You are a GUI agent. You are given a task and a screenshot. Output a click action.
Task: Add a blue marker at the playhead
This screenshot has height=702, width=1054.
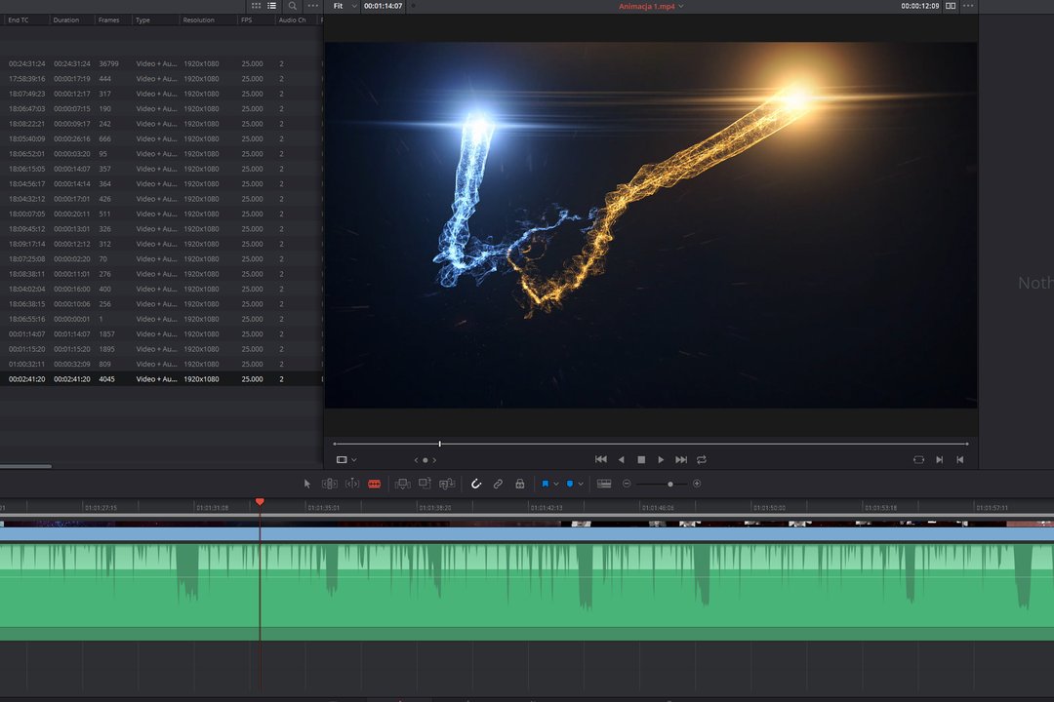(570, 484)
